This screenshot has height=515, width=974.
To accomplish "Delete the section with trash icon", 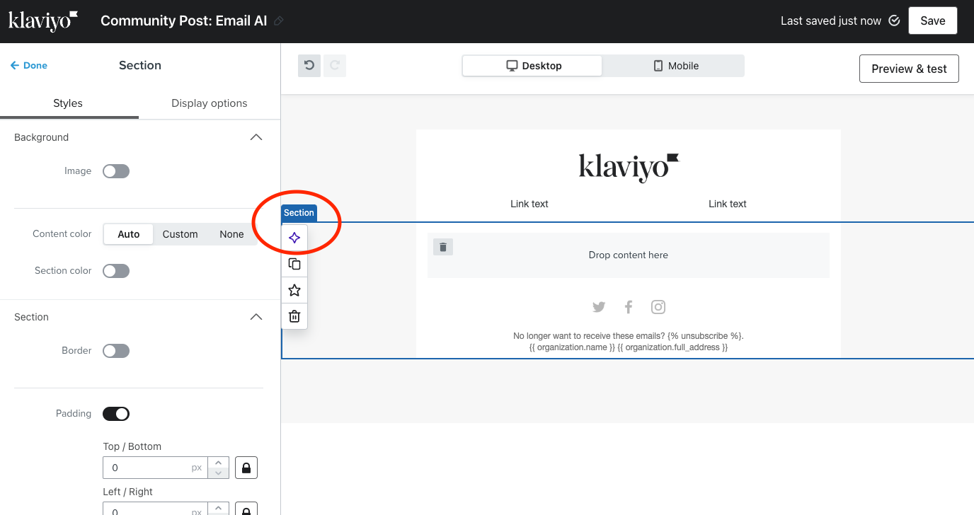I will pyautogui.click(x=294, y=316).
